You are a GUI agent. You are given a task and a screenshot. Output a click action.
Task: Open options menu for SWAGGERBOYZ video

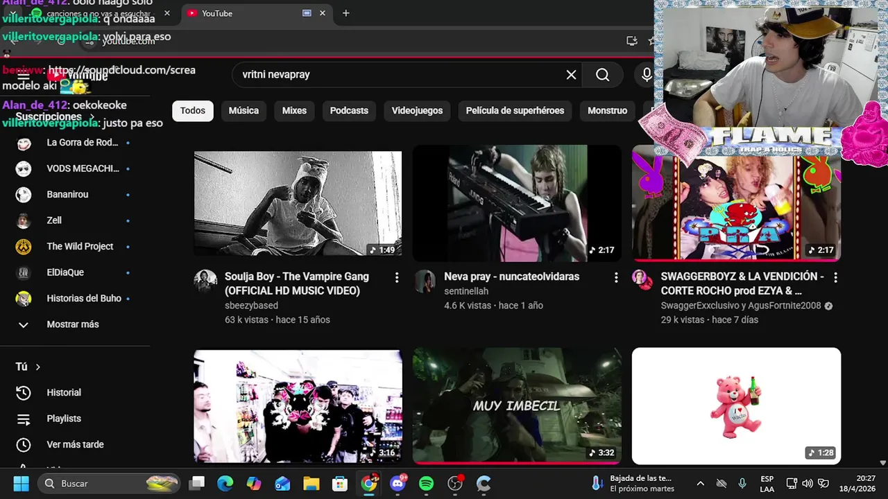pos(835,277)
